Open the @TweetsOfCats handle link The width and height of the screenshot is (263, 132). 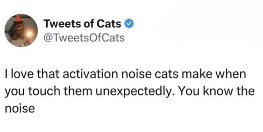(84, 38)
